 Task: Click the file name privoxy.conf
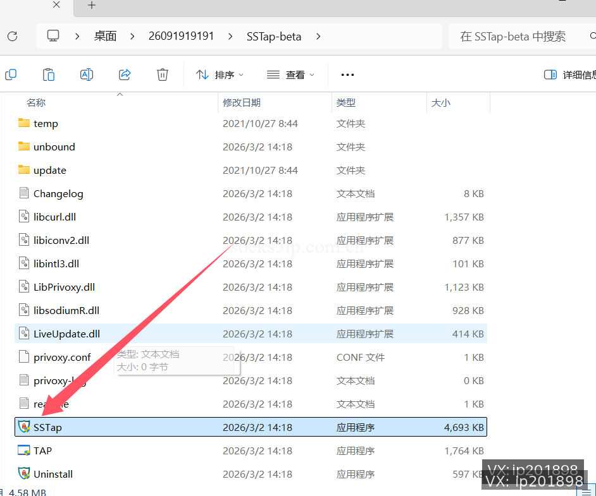[x=63, y=358]
